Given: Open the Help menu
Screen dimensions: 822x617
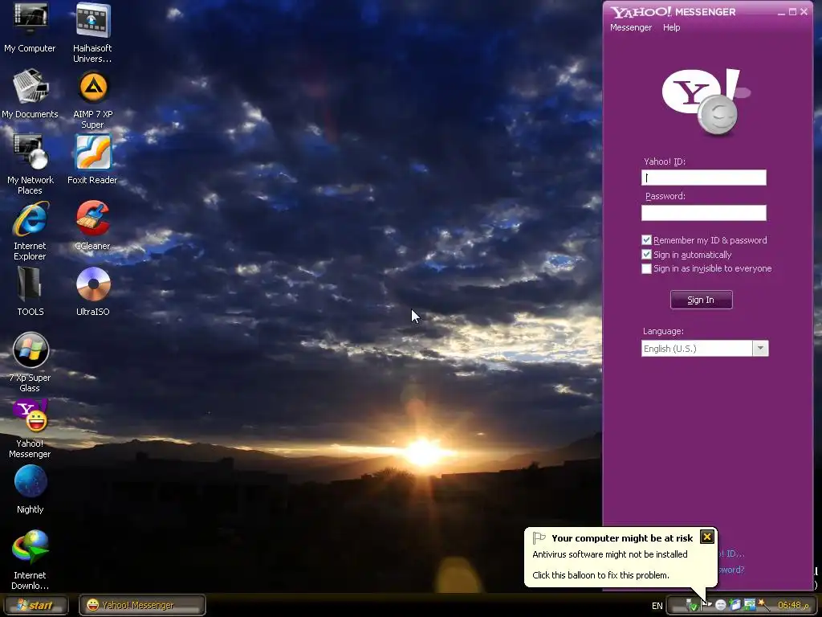Looking at the screenshot, I should click(672, 27).
